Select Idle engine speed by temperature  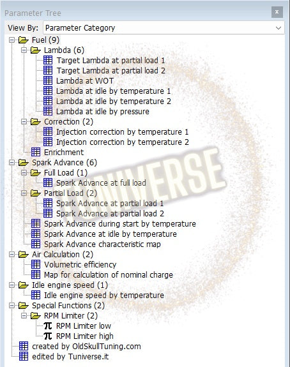[104, 295]
